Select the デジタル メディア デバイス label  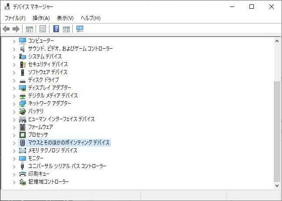coord(53,96)
